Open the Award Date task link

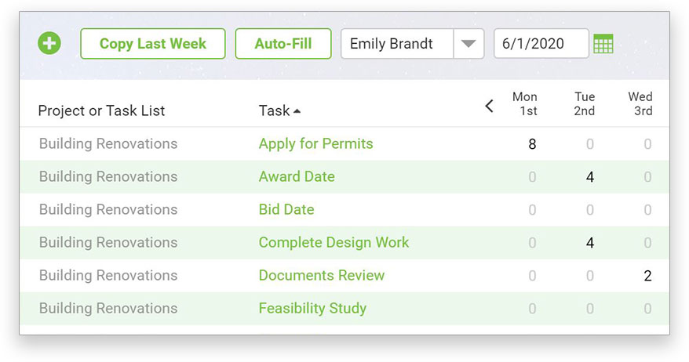297,176
